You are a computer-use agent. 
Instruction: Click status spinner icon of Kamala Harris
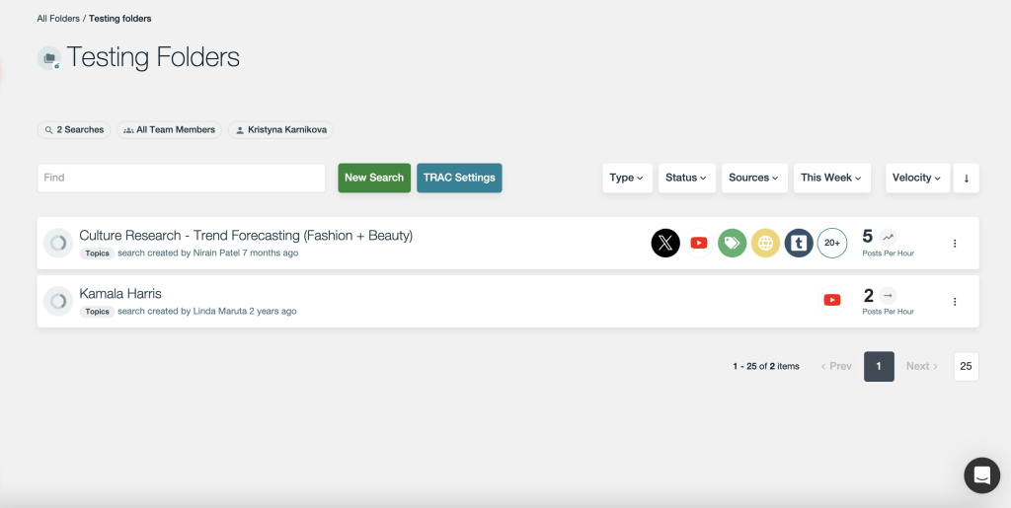tap(58, 301)
